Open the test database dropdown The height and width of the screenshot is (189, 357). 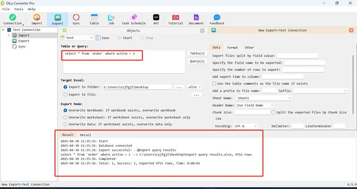[77, 38]
